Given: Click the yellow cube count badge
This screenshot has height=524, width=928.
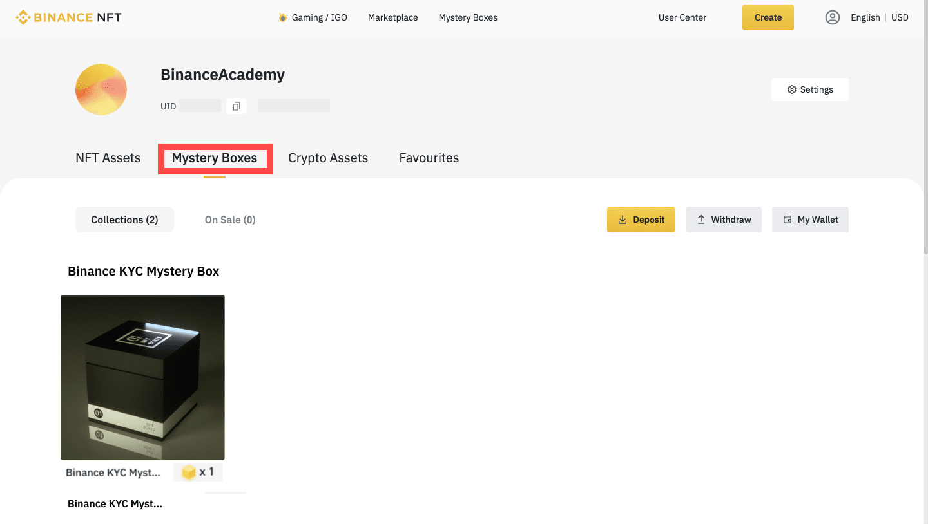Looking at the screenshot, I should (x=198, y=472).
